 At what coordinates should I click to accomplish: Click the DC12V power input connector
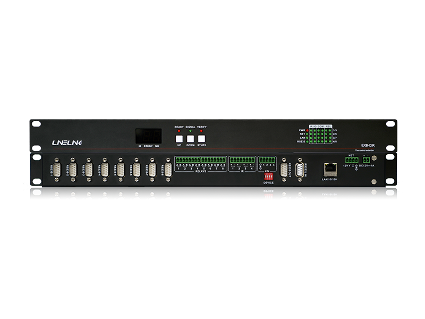click(x=366, y=160)
